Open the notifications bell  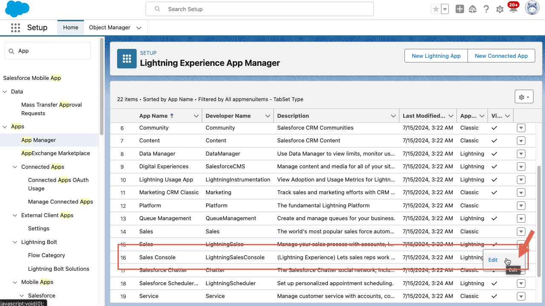click(513, 9)
